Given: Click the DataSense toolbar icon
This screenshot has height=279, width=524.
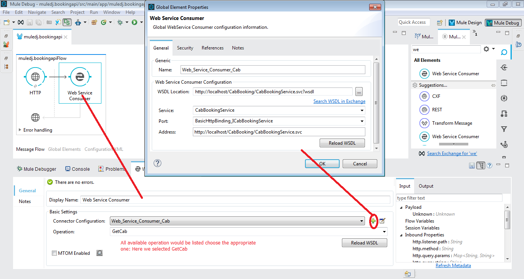Looking at the screenshot, I should tap(67, 22).
